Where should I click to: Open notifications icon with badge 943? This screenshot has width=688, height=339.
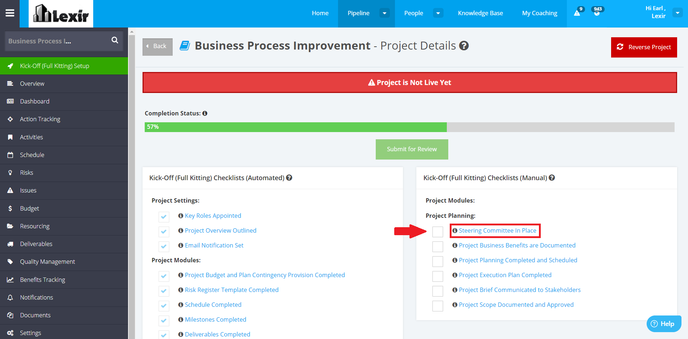597,13
